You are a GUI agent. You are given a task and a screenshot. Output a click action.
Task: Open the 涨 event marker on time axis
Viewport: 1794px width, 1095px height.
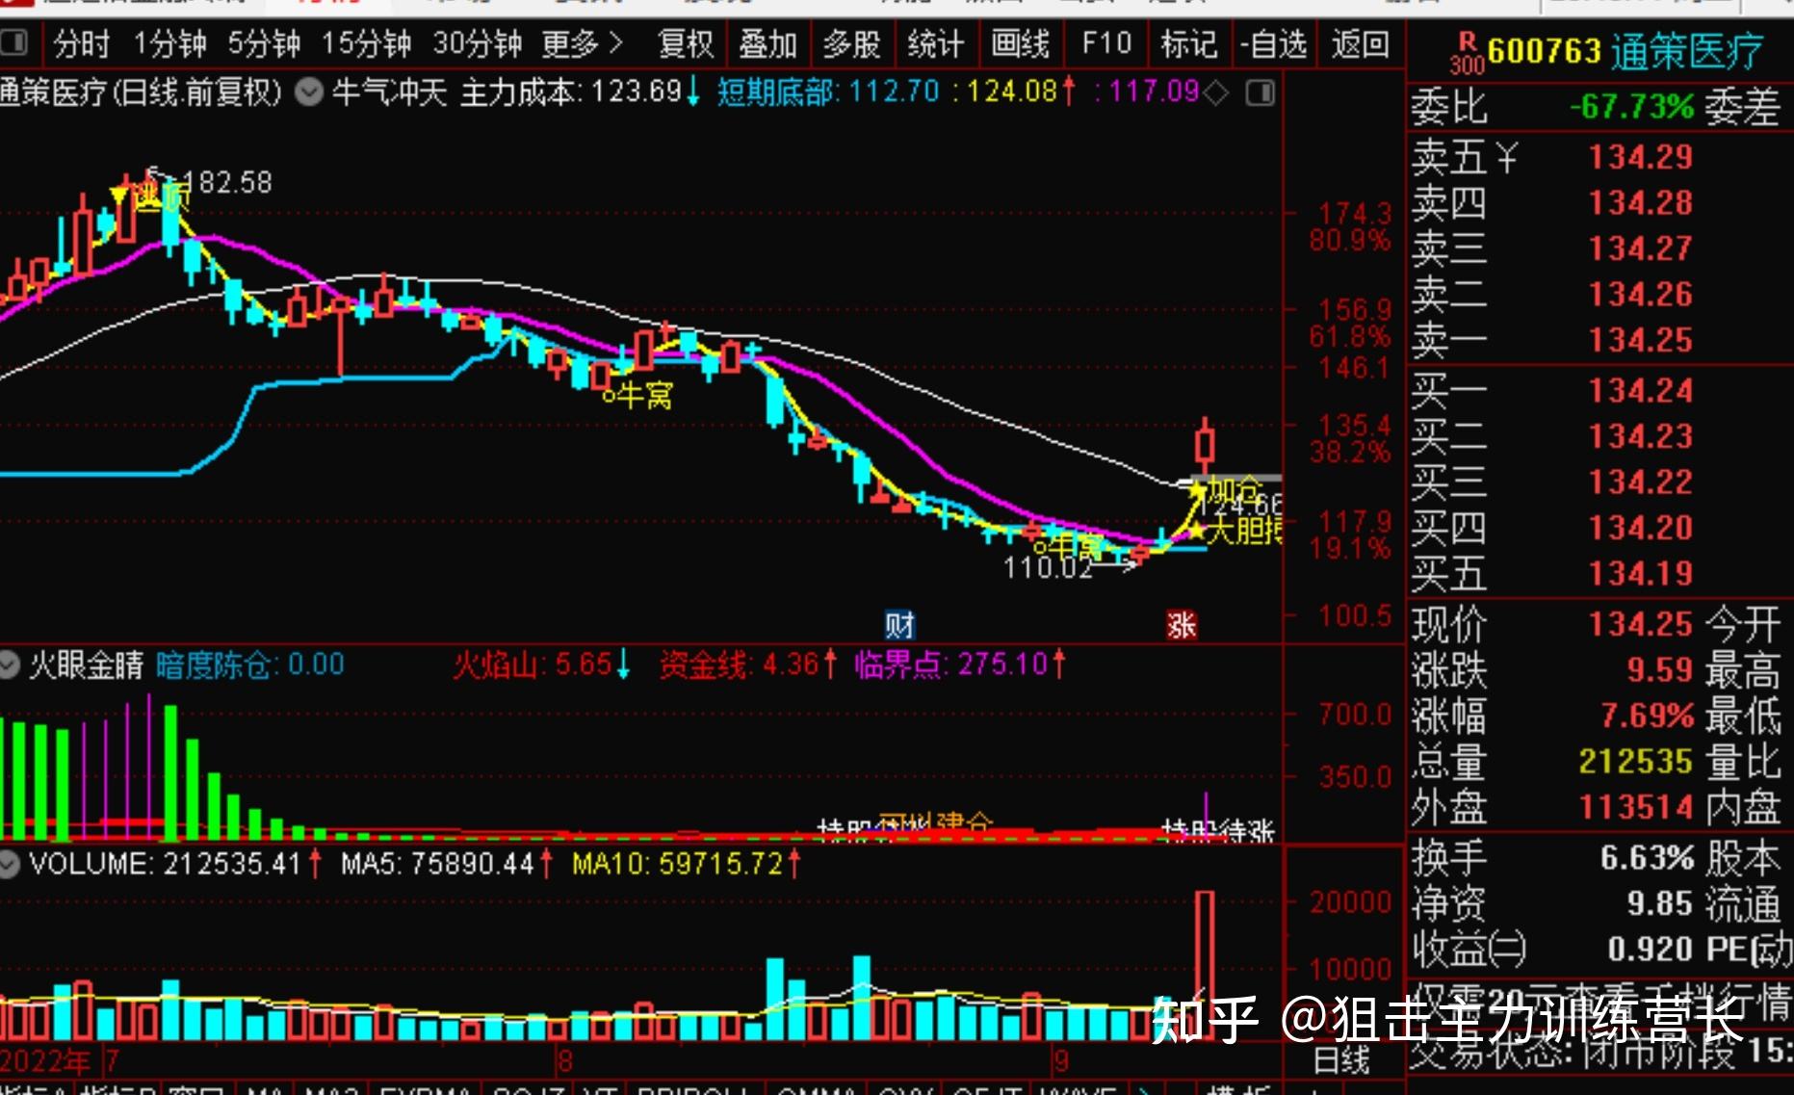coord(1182,625)
